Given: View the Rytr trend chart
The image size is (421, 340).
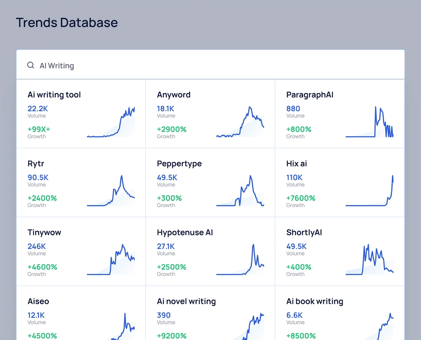Looking at the screenshot, I should [111, 190].
